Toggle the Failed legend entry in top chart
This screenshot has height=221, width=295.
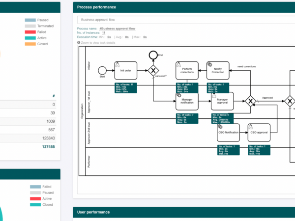[35, 32]
